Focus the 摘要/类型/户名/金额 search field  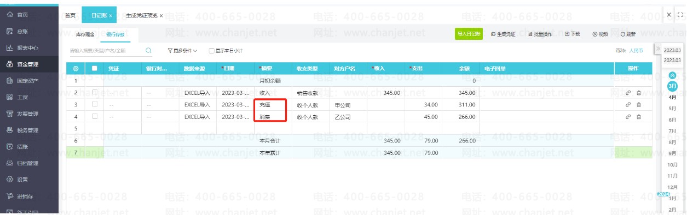click(x=107, y=51)
